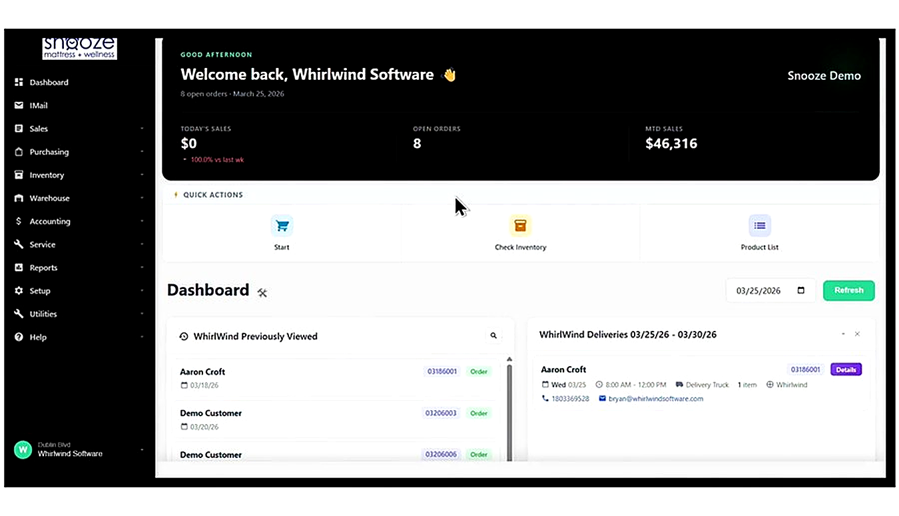
Task: Open order link 03186001 in Previously Viewed
Action: (x=442, y=372)
